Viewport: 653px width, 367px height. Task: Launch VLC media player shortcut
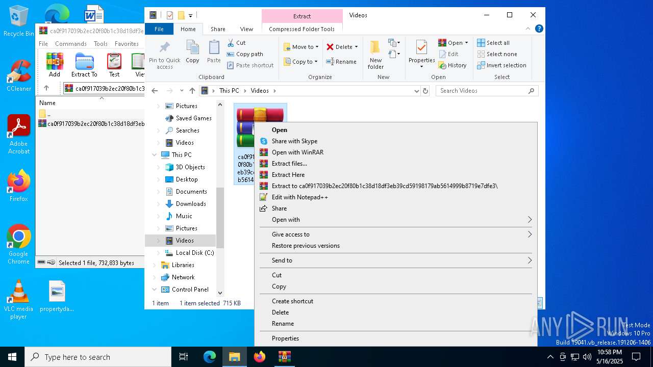tap(18, 300)
